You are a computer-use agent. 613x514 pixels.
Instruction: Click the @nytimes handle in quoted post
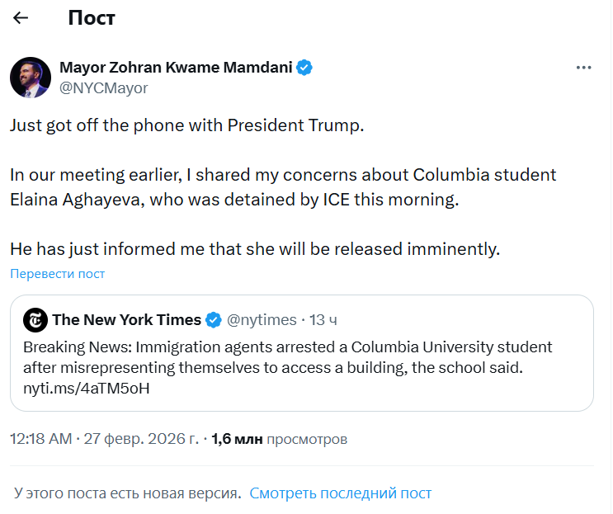[262, 320]
